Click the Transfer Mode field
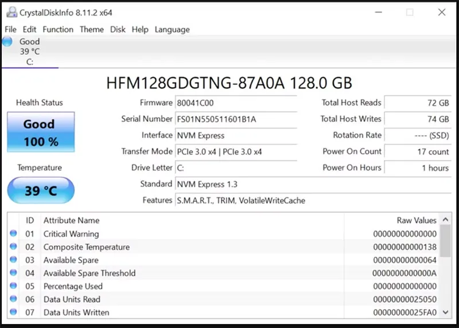 click(x=236, y=151)
